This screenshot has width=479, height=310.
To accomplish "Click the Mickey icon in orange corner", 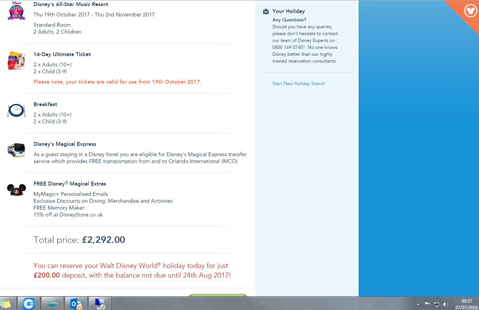I will click(470, 10).
